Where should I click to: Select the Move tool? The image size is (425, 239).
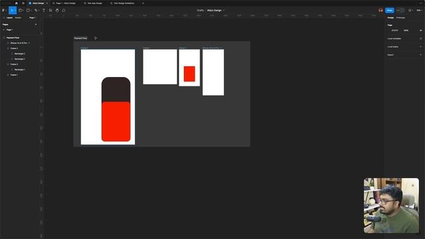(12, 11)
